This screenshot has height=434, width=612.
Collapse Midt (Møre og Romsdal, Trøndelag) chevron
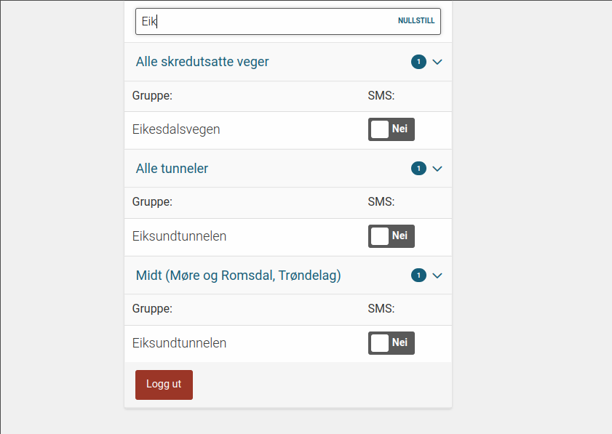[x=437, y=276]
